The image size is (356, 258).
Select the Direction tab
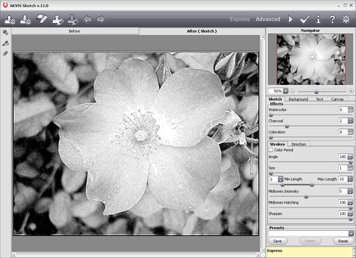click(x=299, y=144)
